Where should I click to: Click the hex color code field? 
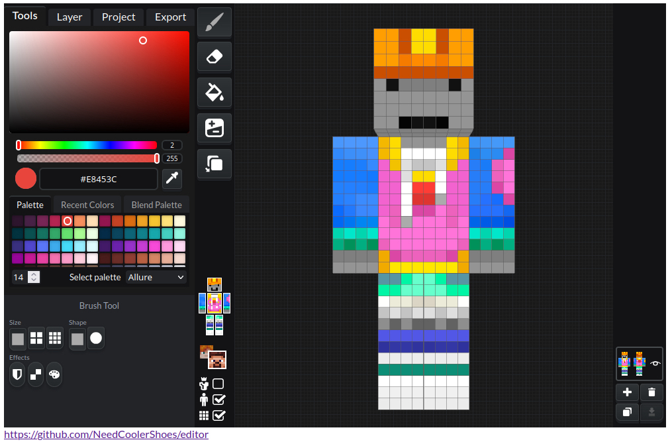[x=99, y=179]
